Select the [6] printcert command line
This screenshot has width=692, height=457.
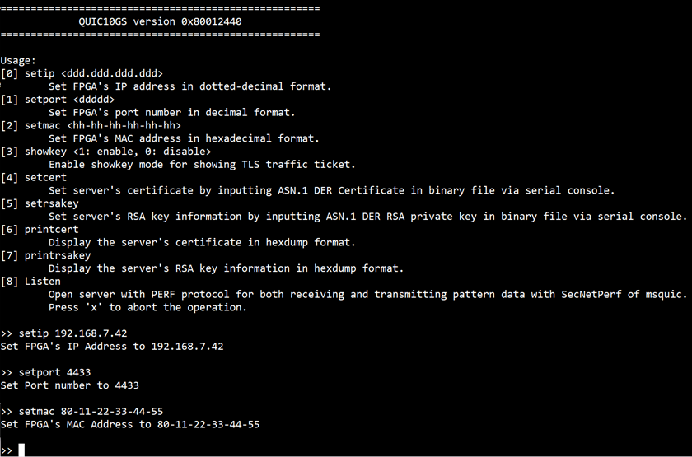pyautogui.click(x=40, y=230)
